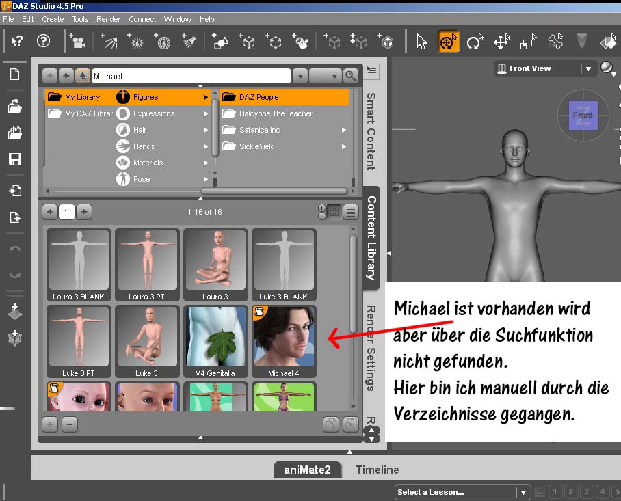Select the Scale tool
Image resolution: width=621 pixels, height=501 pixels.
tap(528, 41)
